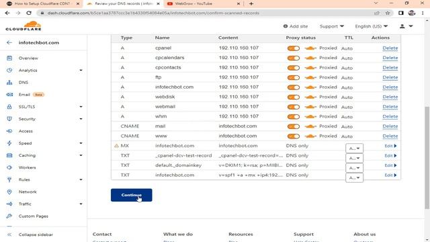Toggle proxy for ftp record
The image size is (430, 242).
(294, 77)
